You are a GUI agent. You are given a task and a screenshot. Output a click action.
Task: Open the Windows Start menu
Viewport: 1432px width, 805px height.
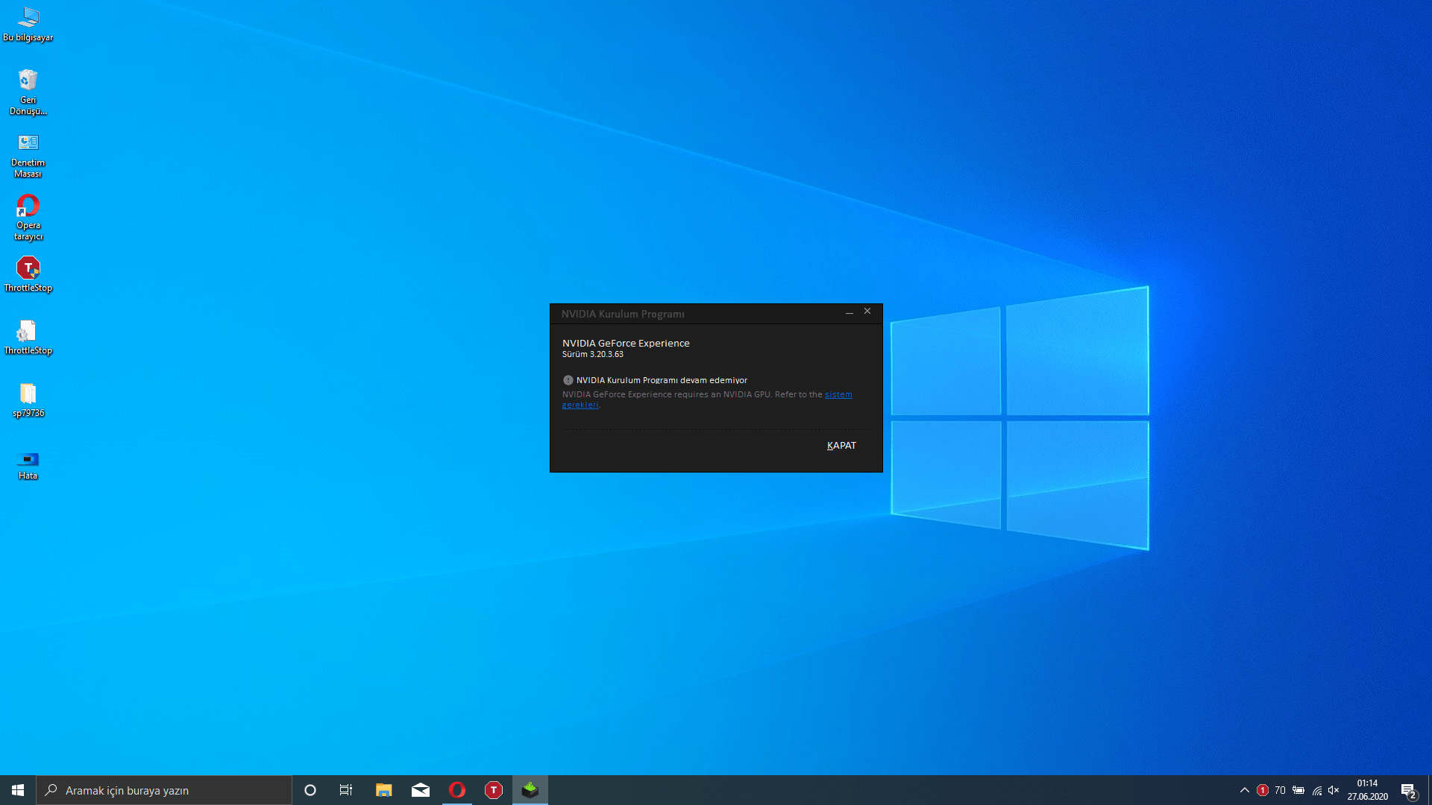pyautogui.click(x=18, y=790)
